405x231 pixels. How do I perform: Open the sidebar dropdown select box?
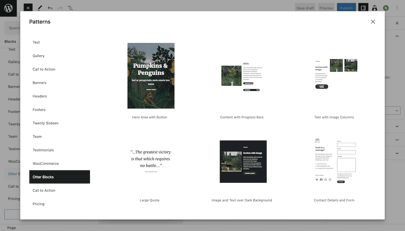tap(392, 111)
